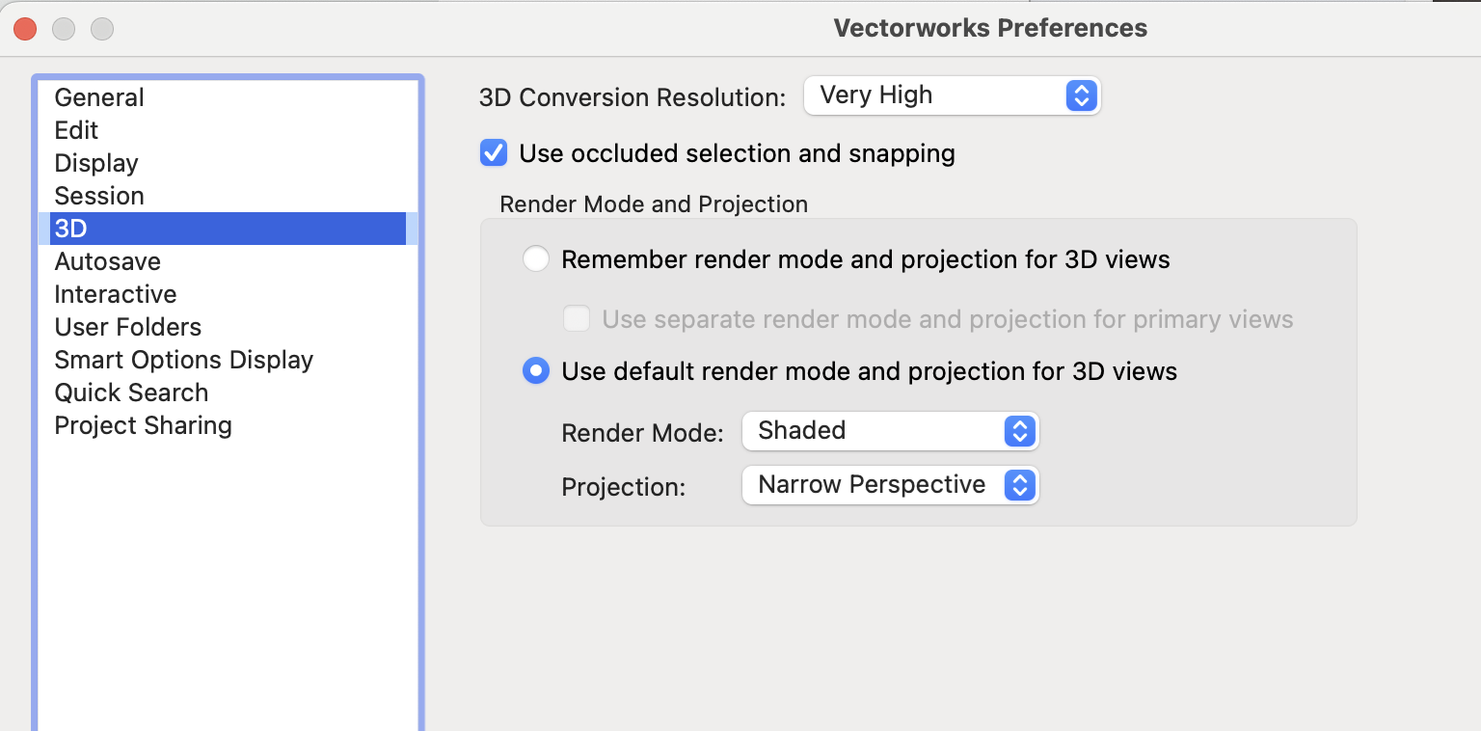
Task: Open the User Folders preferences
Action: (127, 327)
